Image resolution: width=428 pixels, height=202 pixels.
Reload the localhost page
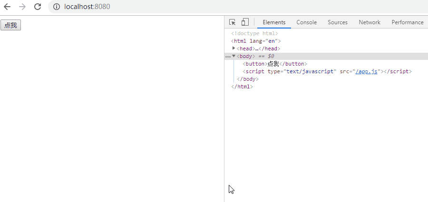coord(38,7)
